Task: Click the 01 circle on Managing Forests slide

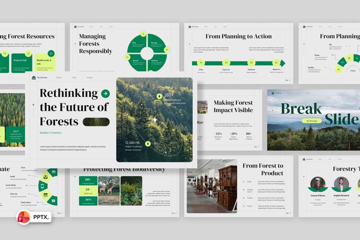Action: (x=143, y=34)
